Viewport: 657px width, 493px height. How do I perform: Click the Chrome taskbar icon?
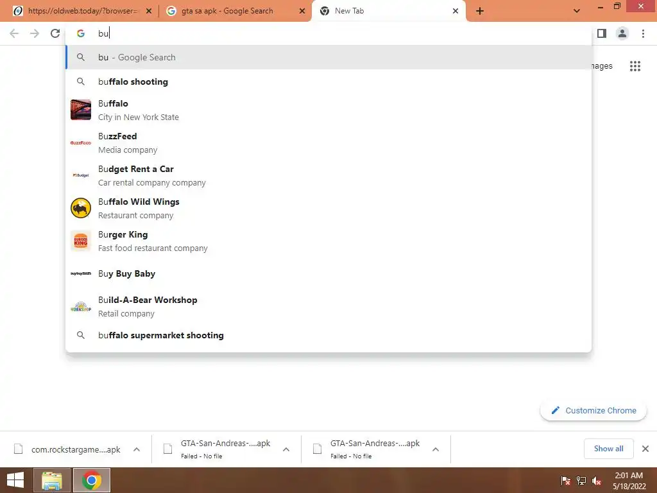pyautogui.click(x=92, y=480)
